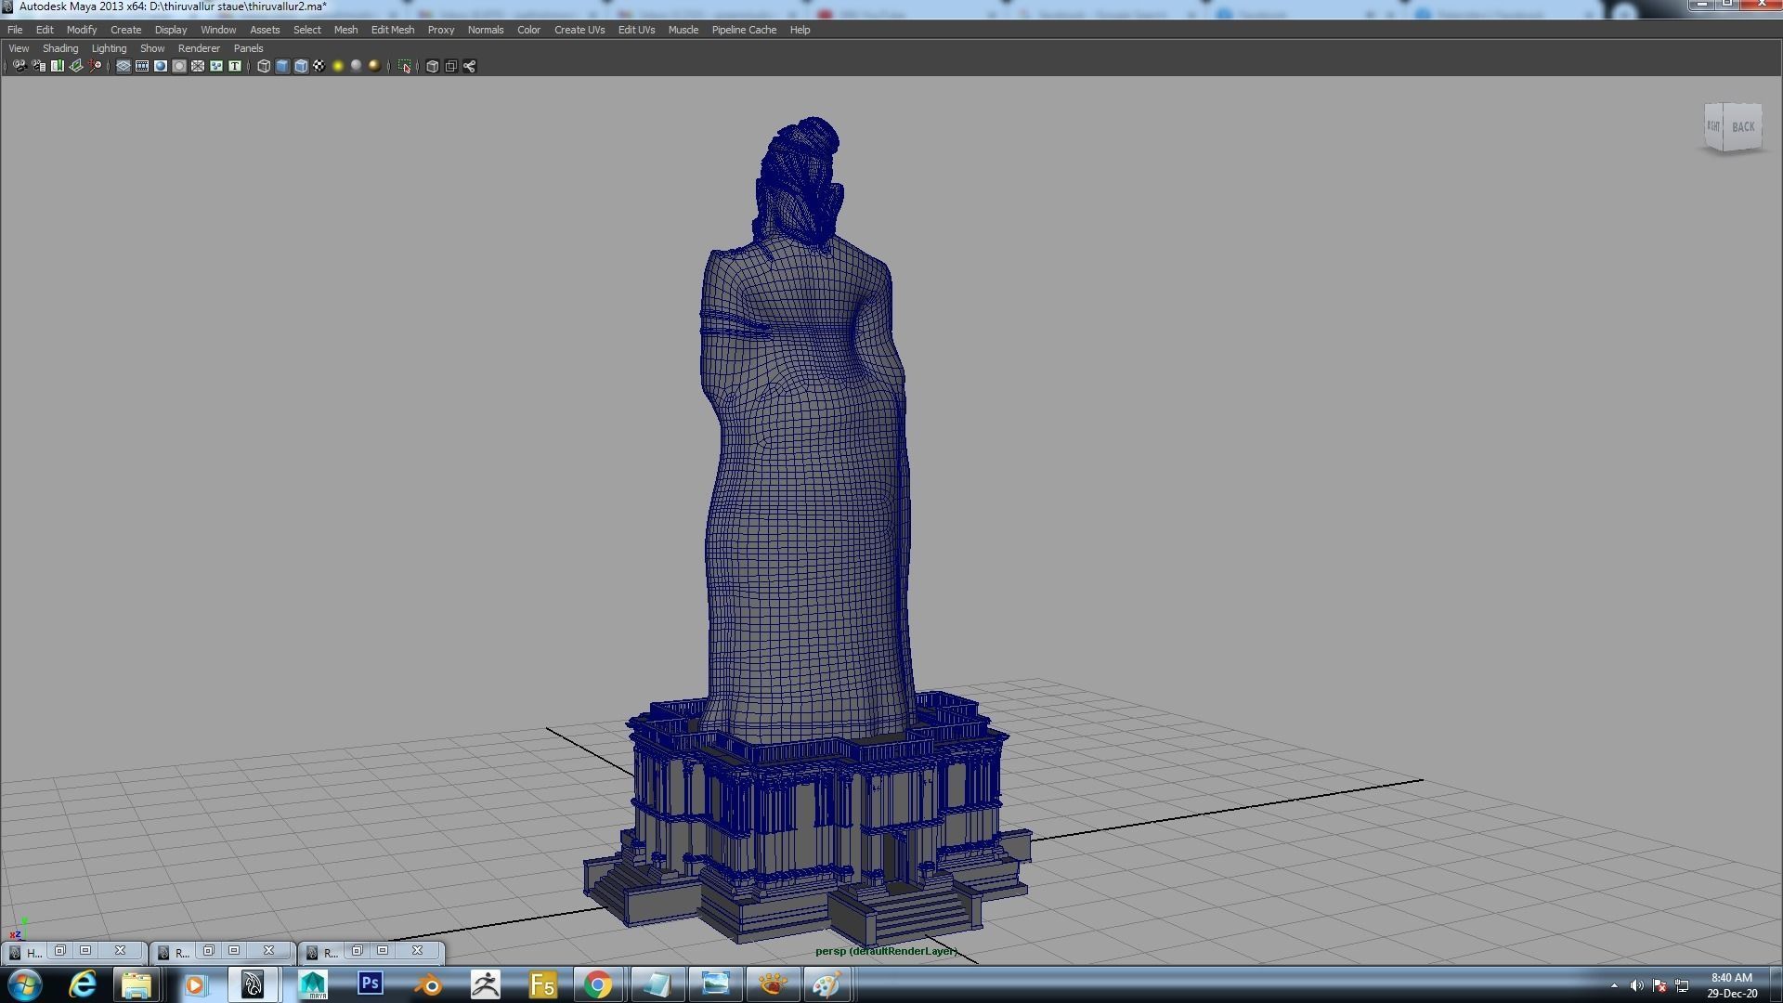This screenshot has height=1003, width=1783.
Task: Open Blender from the taskbar
Action: pos(428,983)
